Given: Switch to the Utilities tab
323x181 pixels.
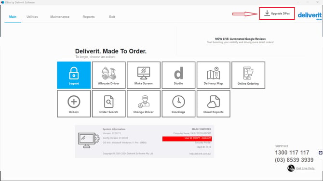Looking at the screenshot, I should pyautogui.click(x=32, y=17).
